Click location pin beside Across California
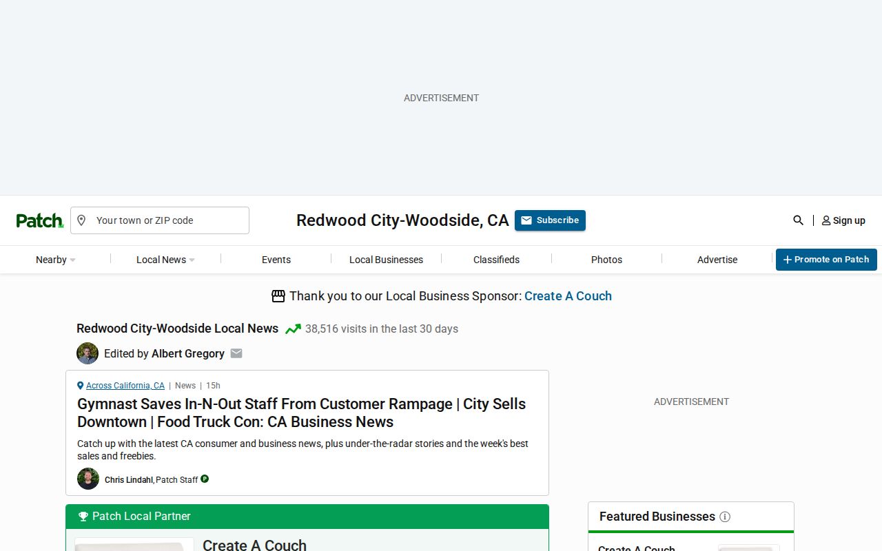This screenshot has width=882, height=551. [x=80, y=386]
